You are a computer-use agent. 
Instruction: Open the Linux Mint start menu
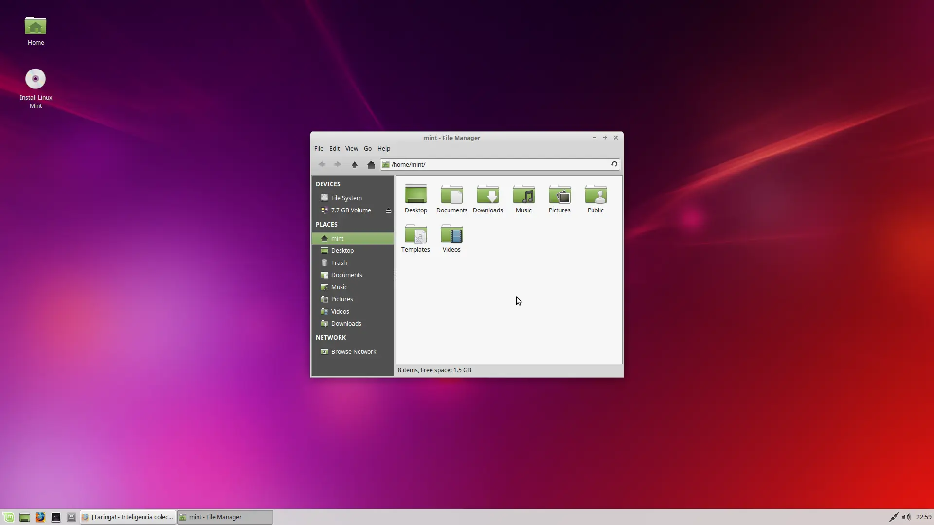[8, 517]
